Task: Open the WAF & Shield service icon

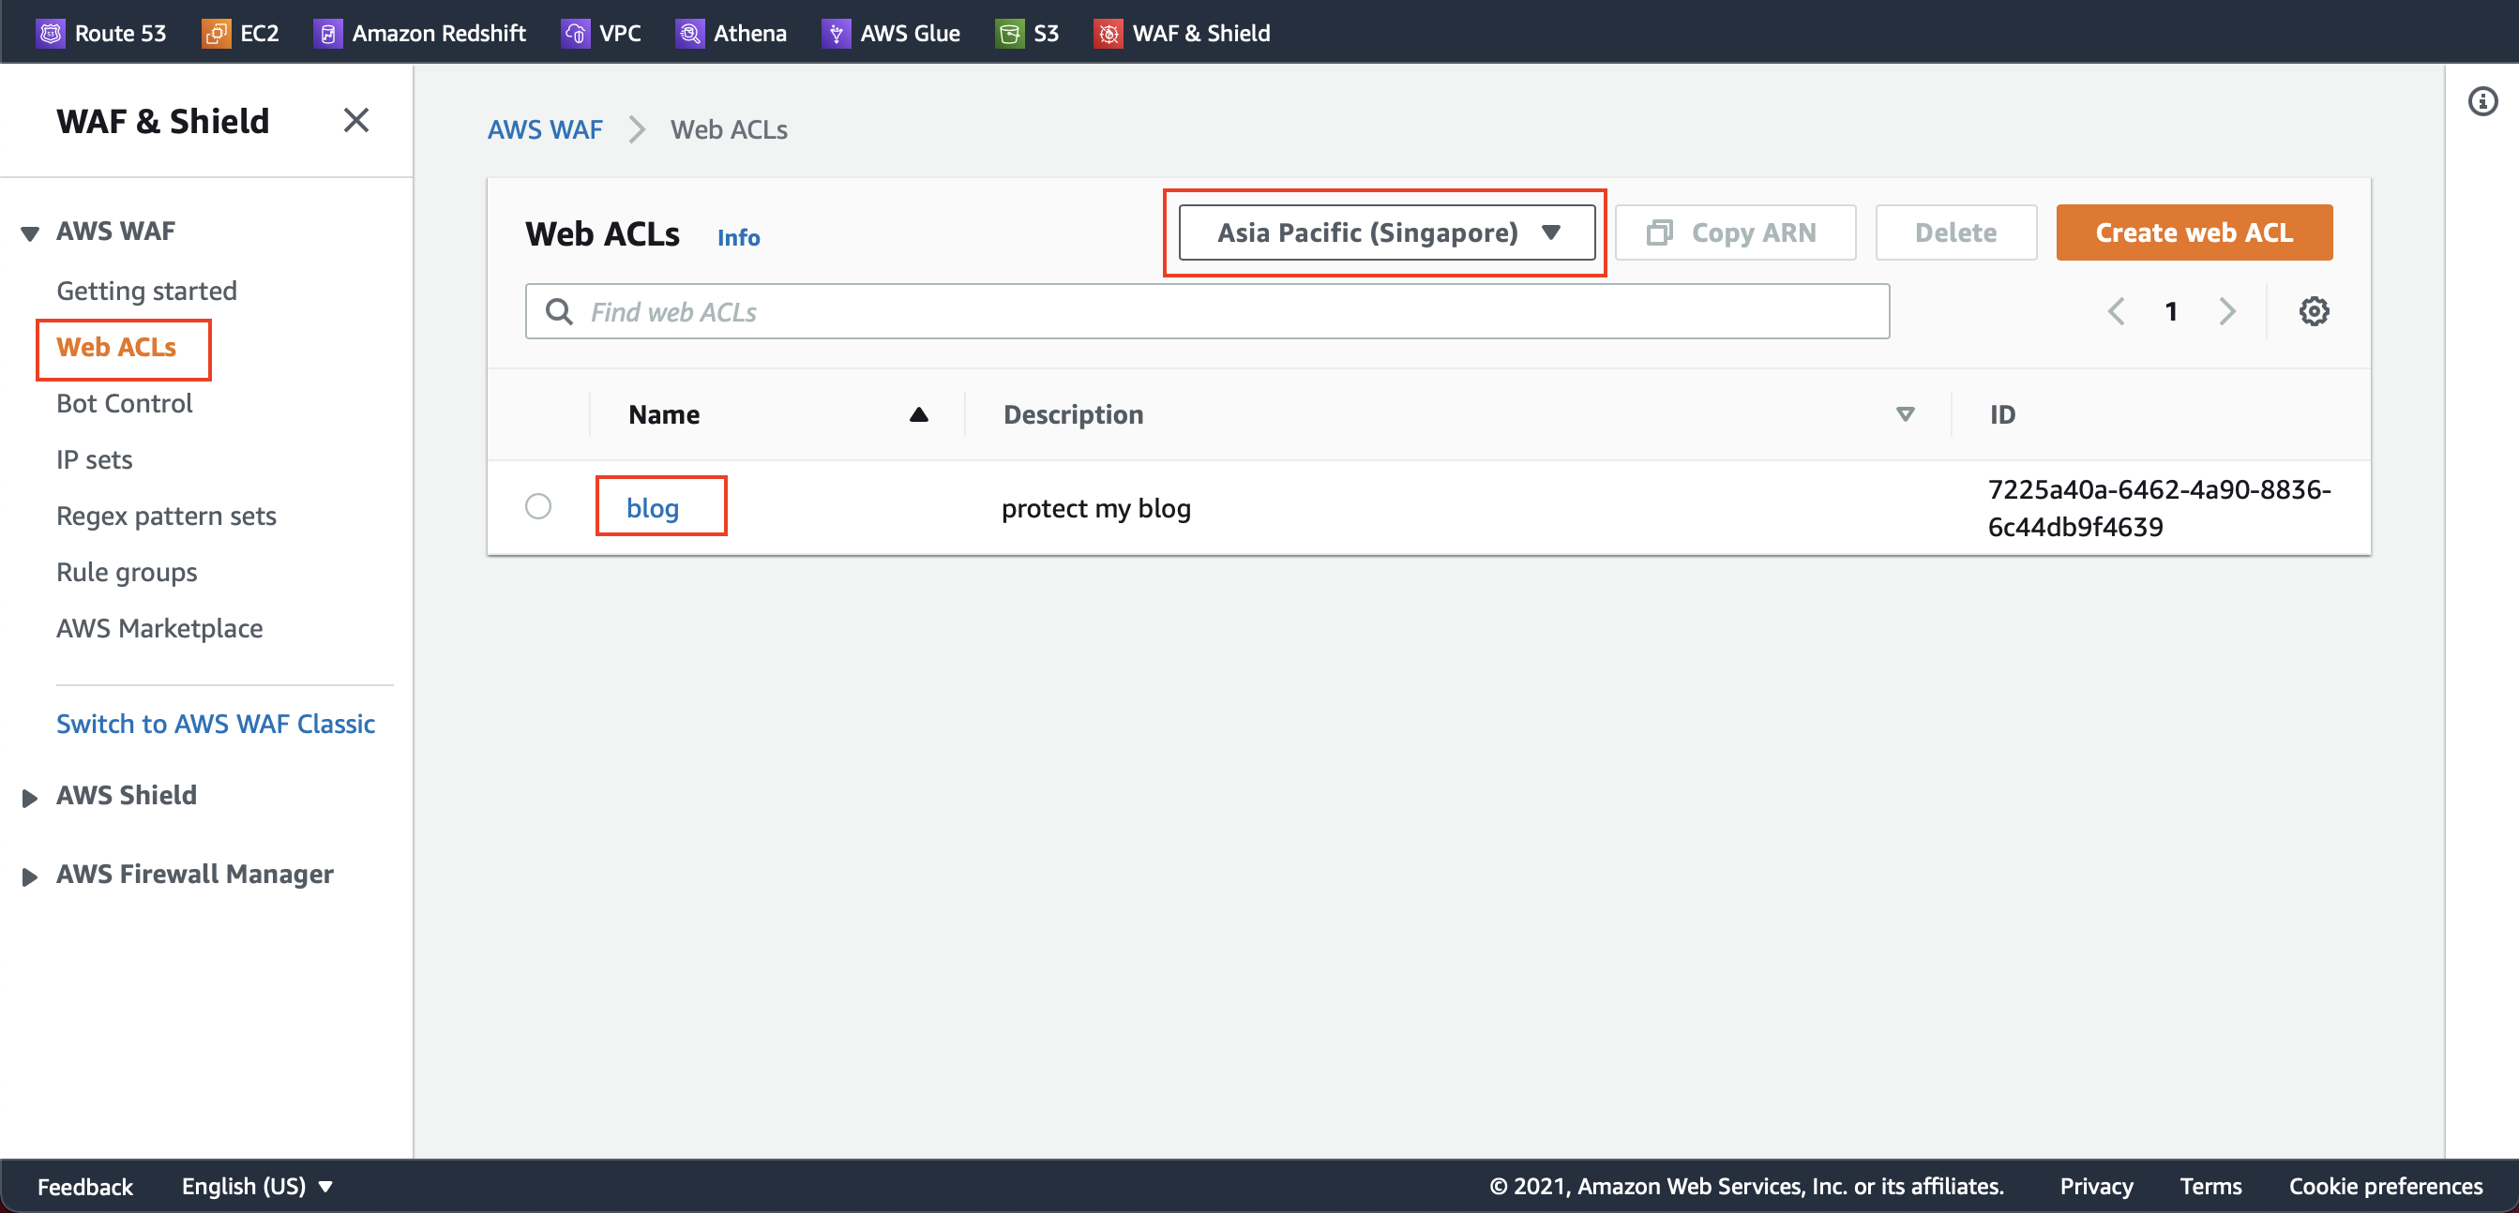Action: (1108, 33)
